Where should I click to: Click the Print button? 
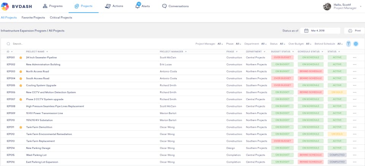354,31
